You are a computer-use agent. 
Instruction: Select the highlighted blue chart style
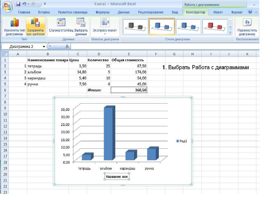click(162, 27)
